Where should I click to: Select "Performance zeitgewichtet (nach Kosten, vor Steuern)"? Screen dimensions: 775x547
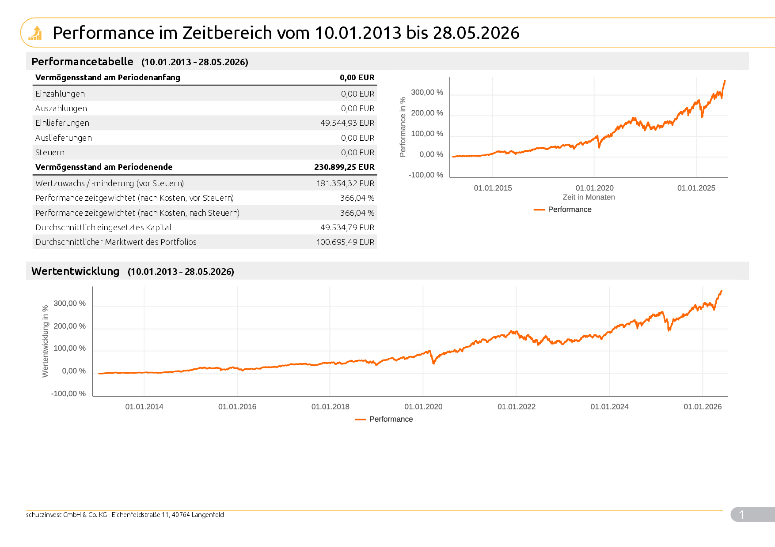tap(135, 198)
